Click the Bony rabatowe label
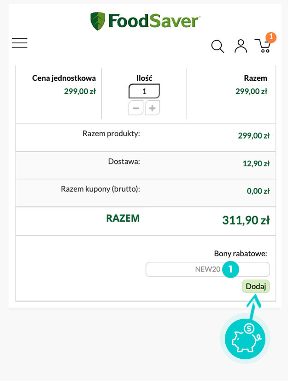 (x=241, y=254)
